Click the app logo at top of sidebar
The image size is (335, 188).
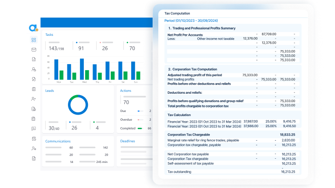(33, 28)
